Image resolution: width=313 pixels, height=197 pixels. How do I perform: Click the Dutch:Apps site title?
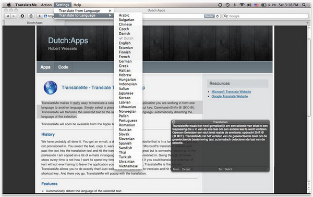click(x=68, y=41)
